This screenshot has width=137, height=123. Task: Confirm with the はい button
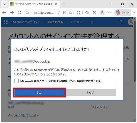[39, 93]
